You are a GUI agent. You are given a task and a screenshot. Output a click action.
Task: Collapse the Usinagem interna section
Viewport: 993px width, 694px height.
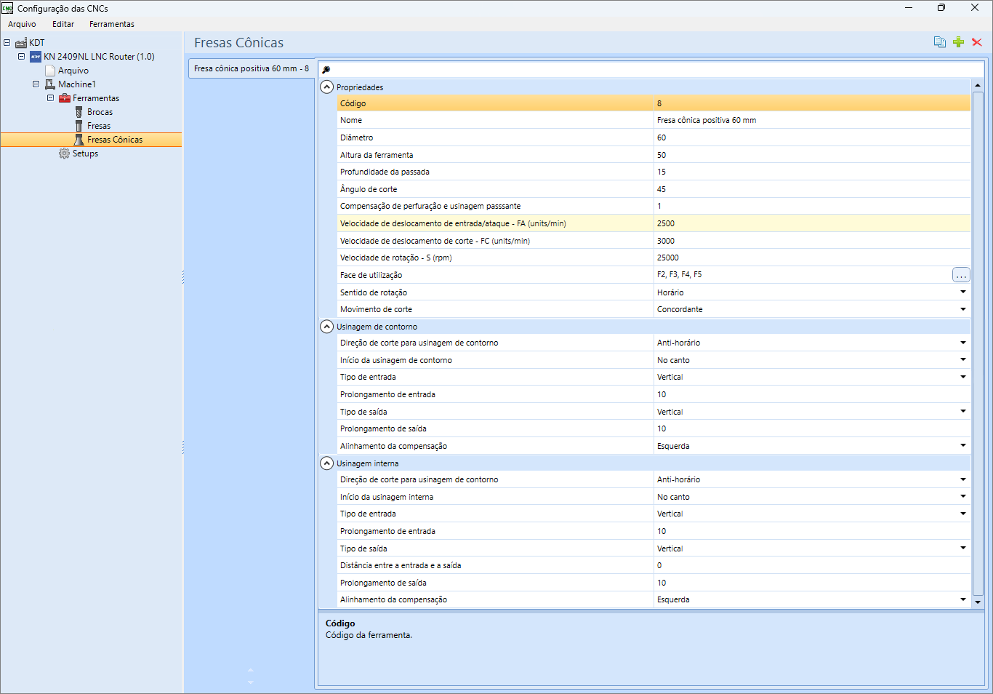(x=327, y=463)
